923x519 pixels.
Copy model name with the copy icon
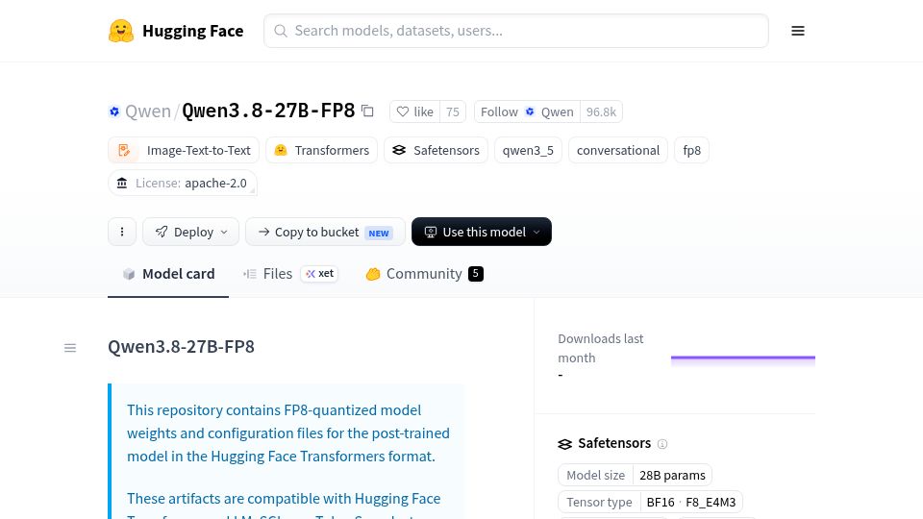click(x=367, y=111)
